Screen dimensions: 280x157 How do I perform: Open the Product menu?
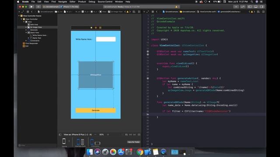[82, 2]
